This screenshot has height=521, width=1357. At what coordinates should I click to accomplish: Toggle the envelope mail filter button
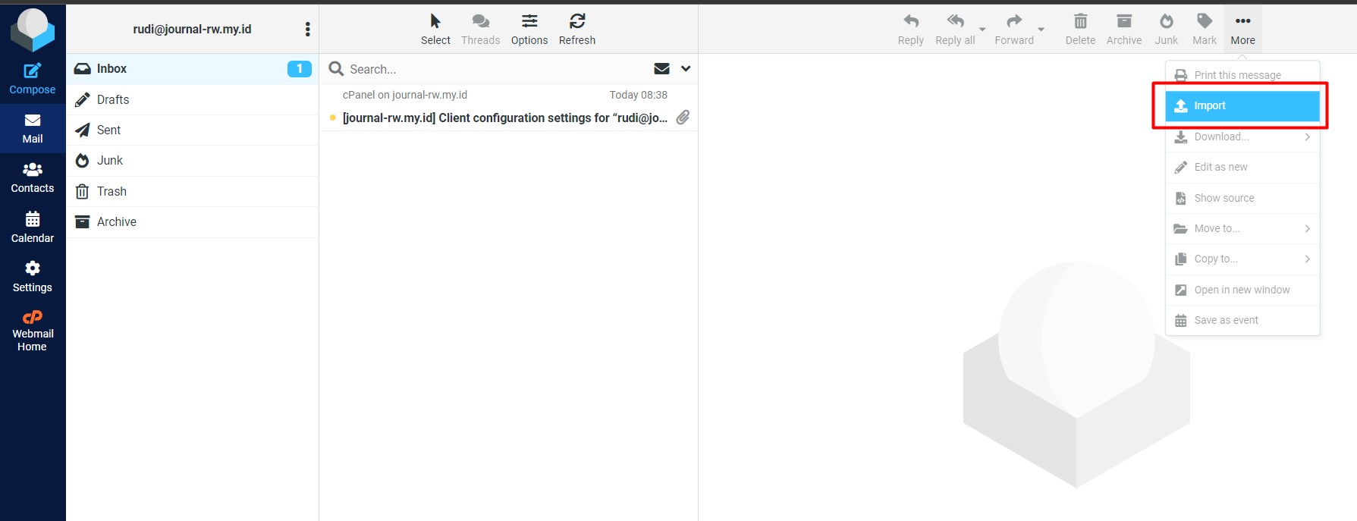coord(661,69)
